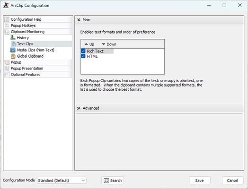The image size is (248, 189).
Task: Click the History download icon
Action: click(x=13, y=38)
